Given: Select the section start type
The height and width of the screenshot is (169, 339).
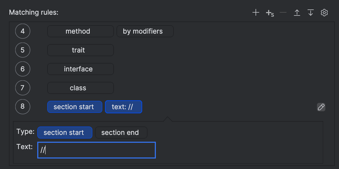Looking at the screenshot, I should click(x=65, y=133).
